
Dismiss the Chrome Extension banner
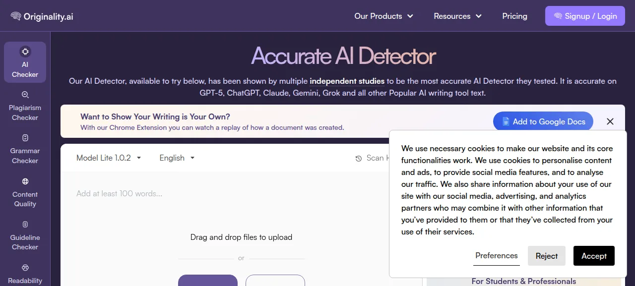pyautogui.click(x=610, y=121)
